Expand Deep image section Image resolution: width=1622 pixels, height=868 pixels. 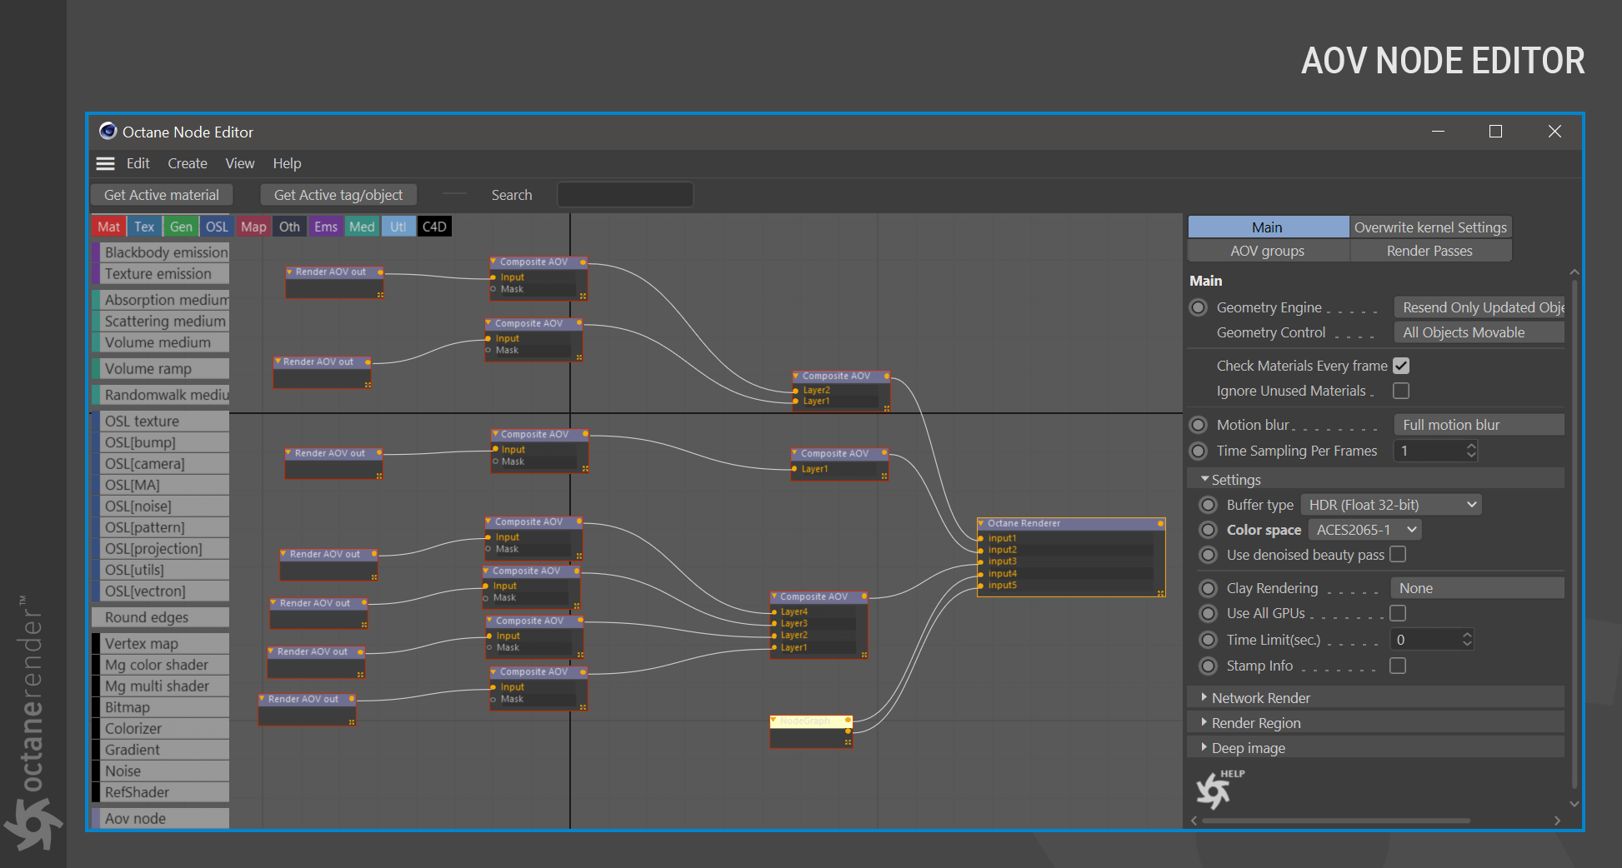[x=1204, y=747]
